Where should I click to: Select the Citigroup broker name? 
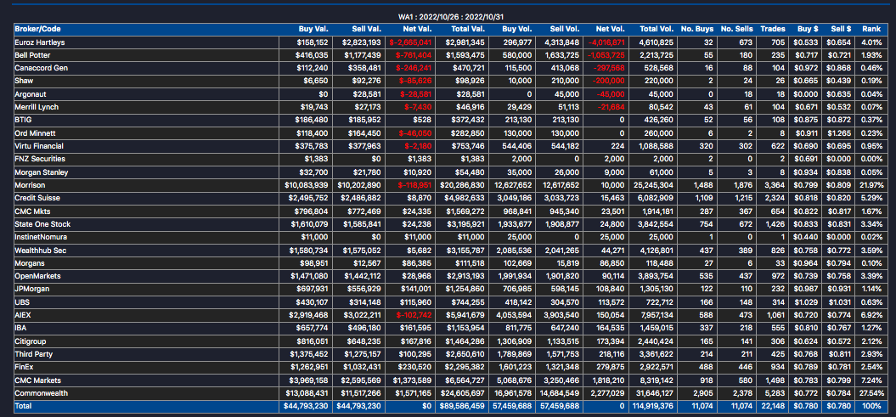pos(31,341)
